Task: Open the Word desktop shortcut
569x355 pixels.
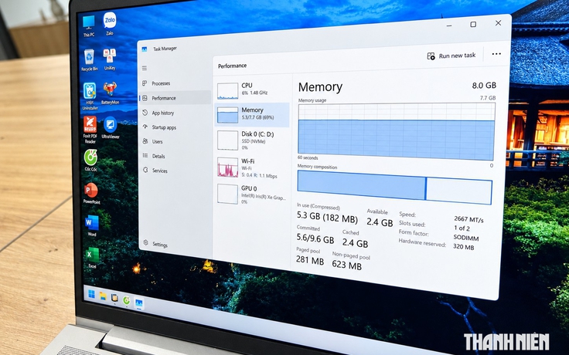Action: click(x=92, y=225)
